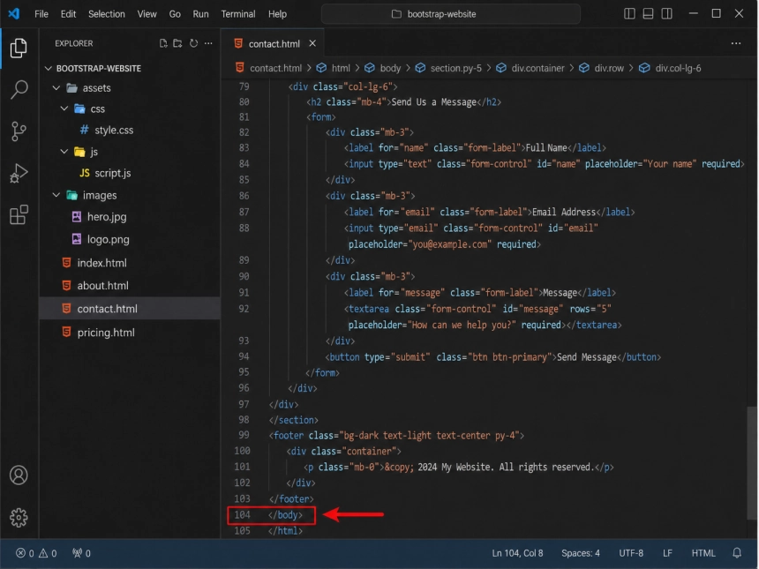The image size is (759, 569).
Task: Click LF end of line selector
Action: pyautogui.click(x=667, y=553)
